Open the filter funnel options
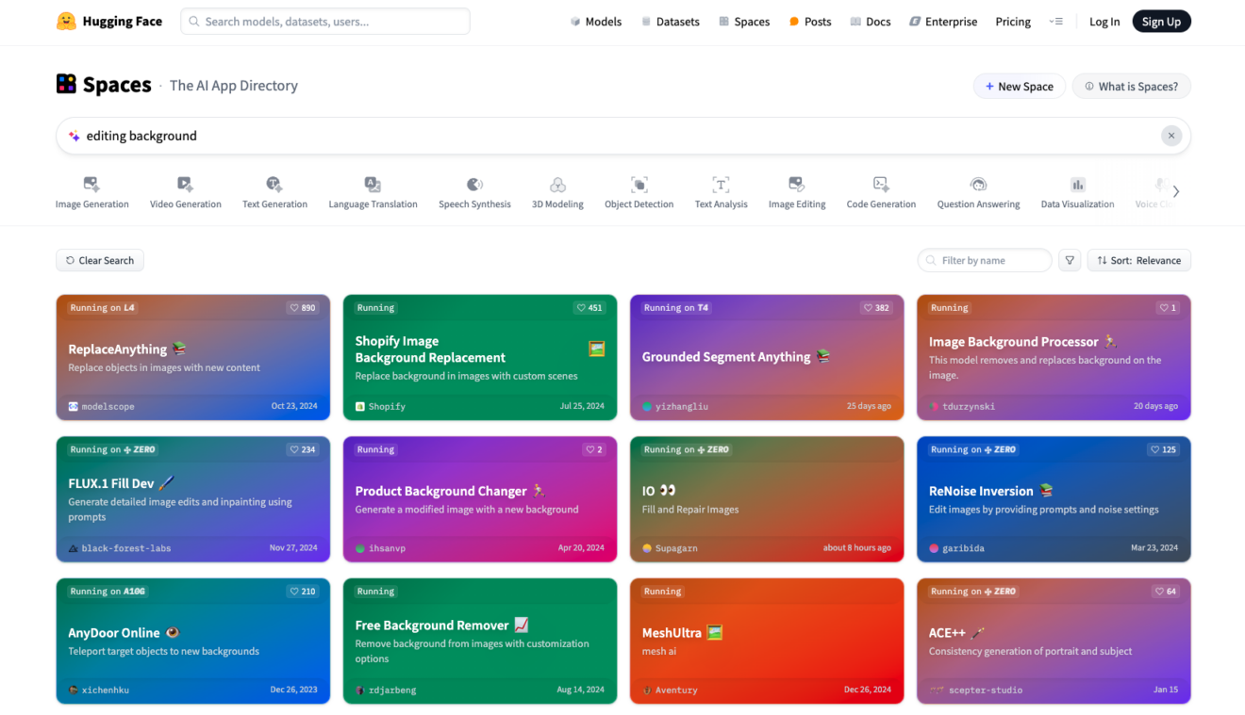This screenshot has height=715, width=1245. click(1070, 260)
